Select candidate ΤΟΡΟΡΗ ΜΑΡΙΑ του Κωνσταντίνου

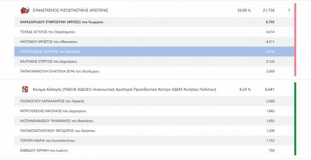coord(47,141)
